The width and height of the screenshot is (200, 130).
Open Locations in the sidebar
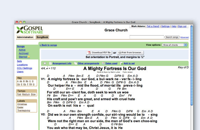pos(22,65)
